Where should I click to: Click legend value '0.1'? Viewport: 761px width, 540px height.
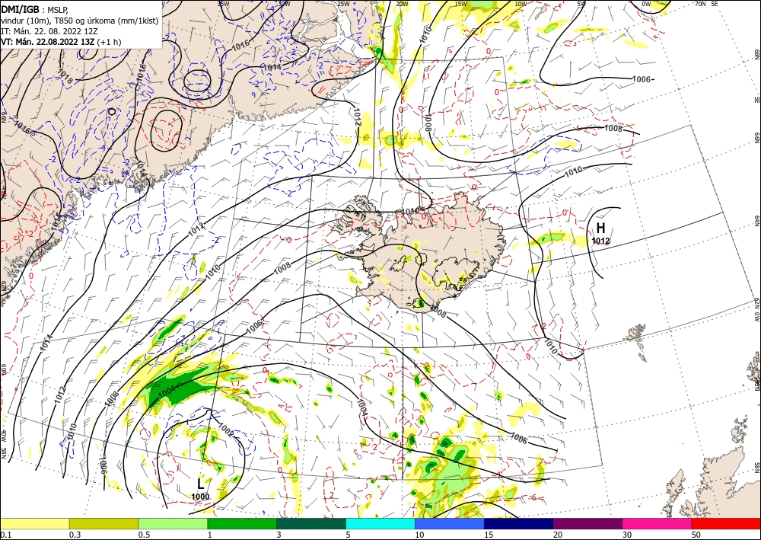(x=5, y=535)
